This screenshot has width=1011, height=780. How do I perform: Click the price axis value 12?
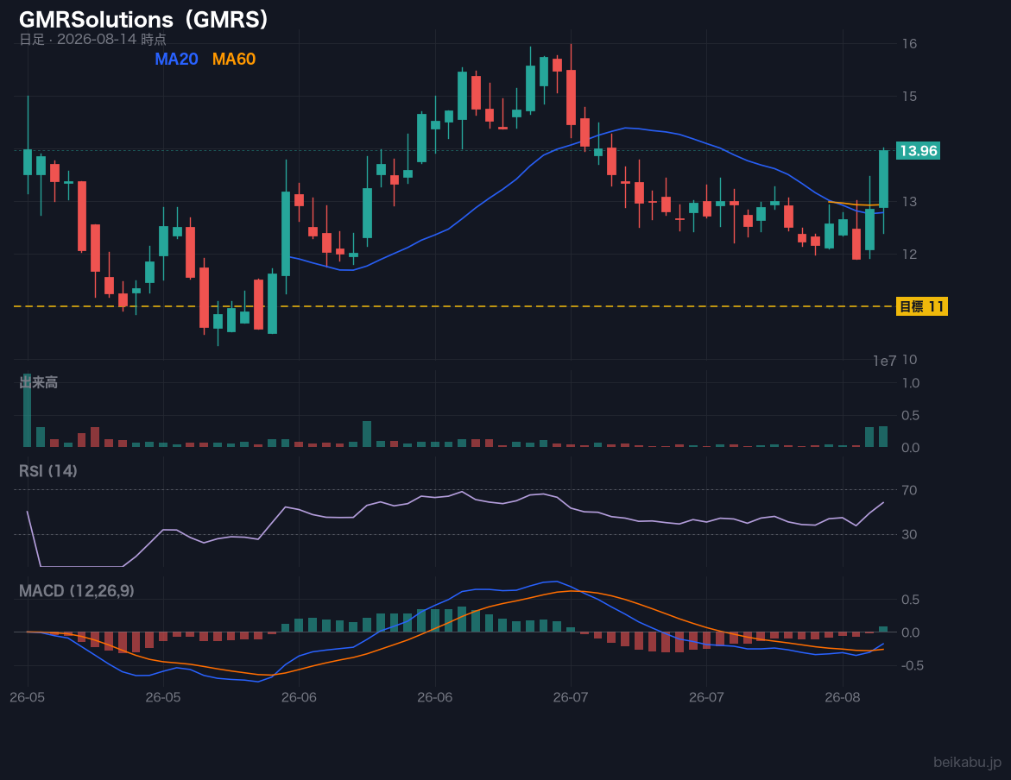909,255
